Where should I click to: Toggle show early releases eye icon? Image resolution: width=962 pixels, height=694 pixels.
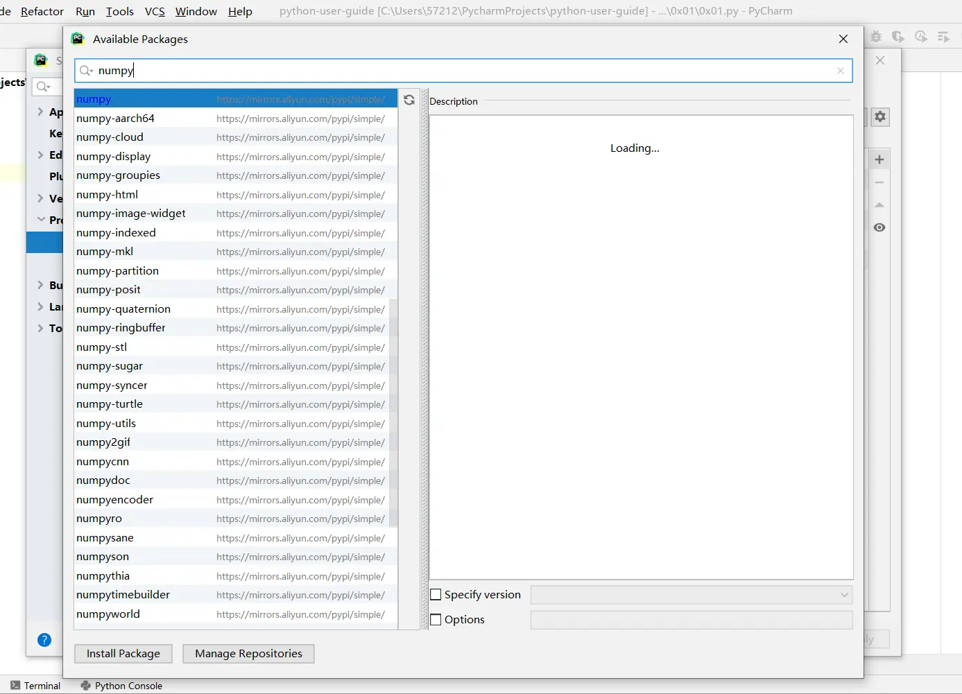coord(879,227)
